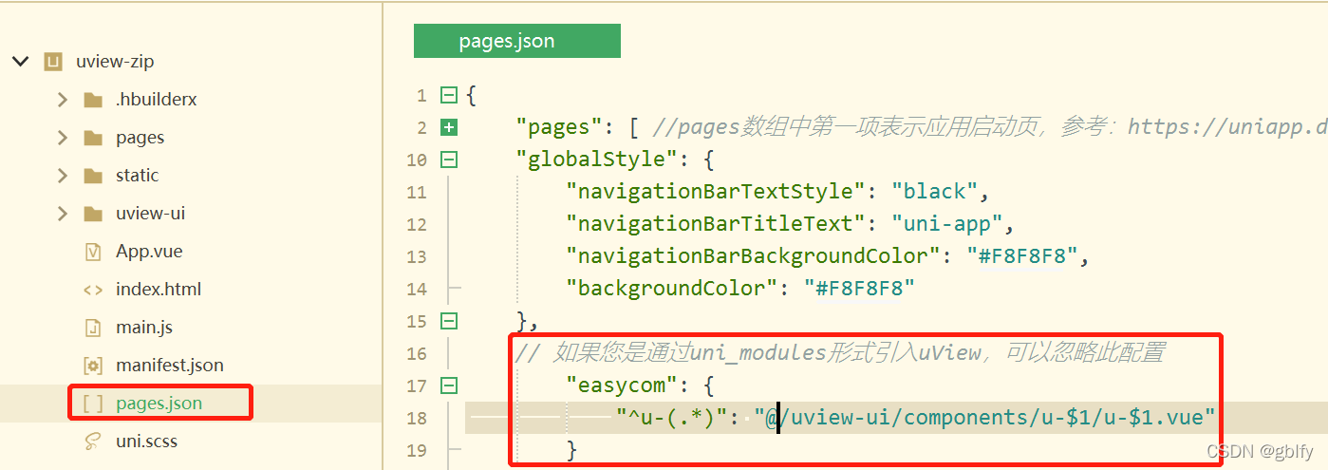
Task: Click the "globalStyle" key on line 10
Action: pos(597,160)
